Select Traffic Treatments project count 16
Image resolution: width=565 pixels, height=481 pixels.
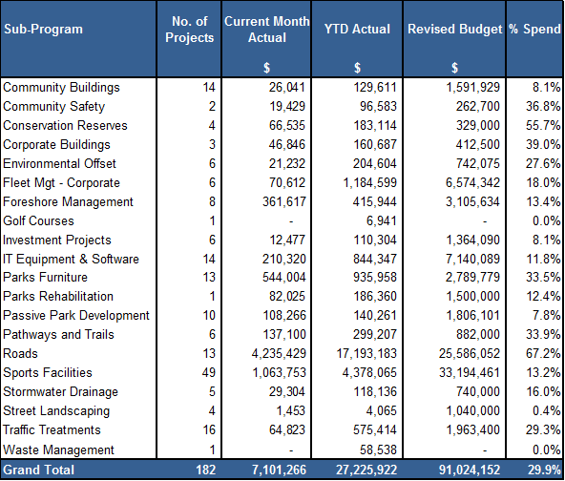(209, 429)
